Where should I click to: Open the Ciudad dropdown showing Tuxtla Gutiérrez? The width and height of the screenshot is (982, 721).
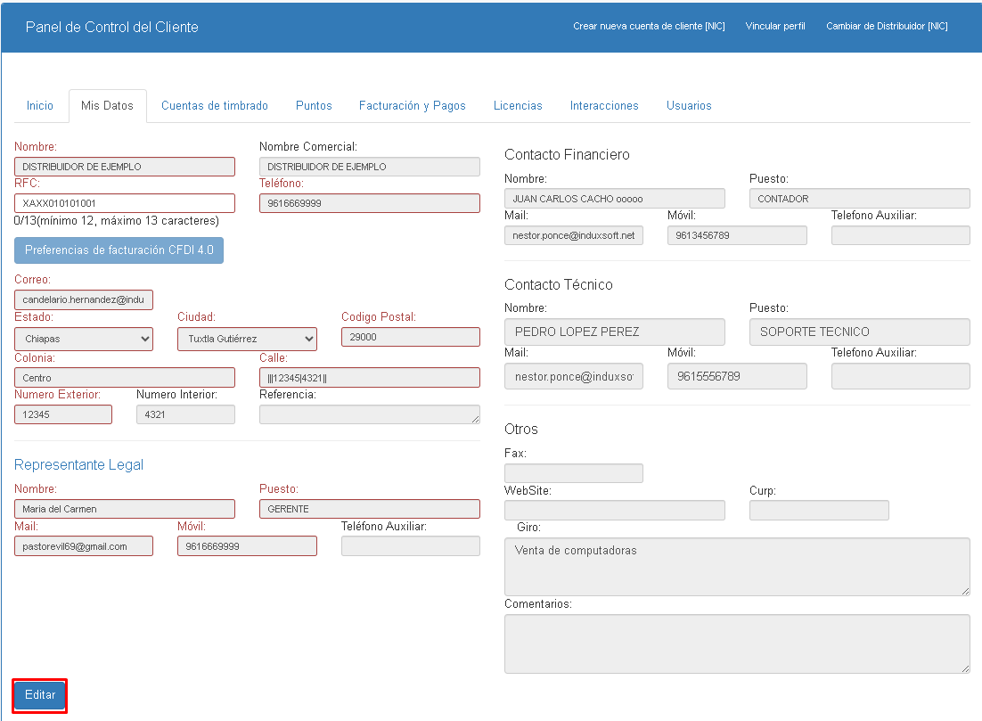[247, 339]
